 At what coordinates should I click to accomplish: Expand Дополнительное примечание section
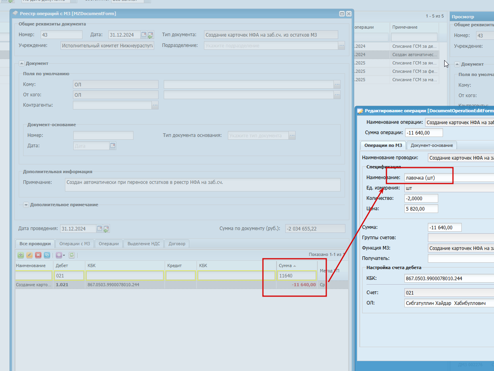point(26,205)
